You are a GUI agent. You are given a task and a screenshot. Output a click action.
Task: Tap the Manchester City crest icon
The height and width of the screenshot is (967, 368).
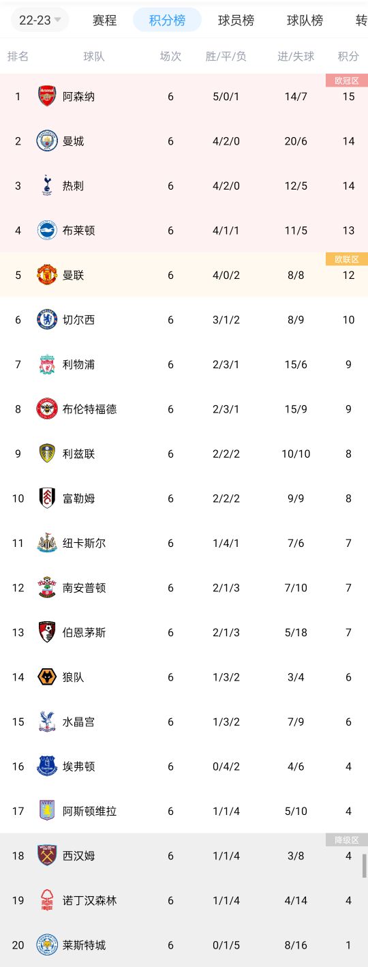click(x=47, y=141)
